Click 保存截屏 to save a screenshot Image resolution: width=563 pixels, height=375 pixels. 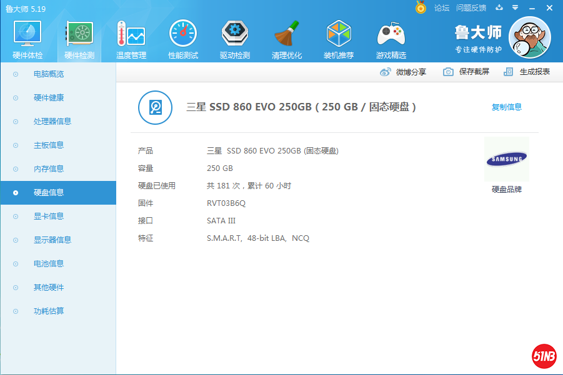pos(466,72)
